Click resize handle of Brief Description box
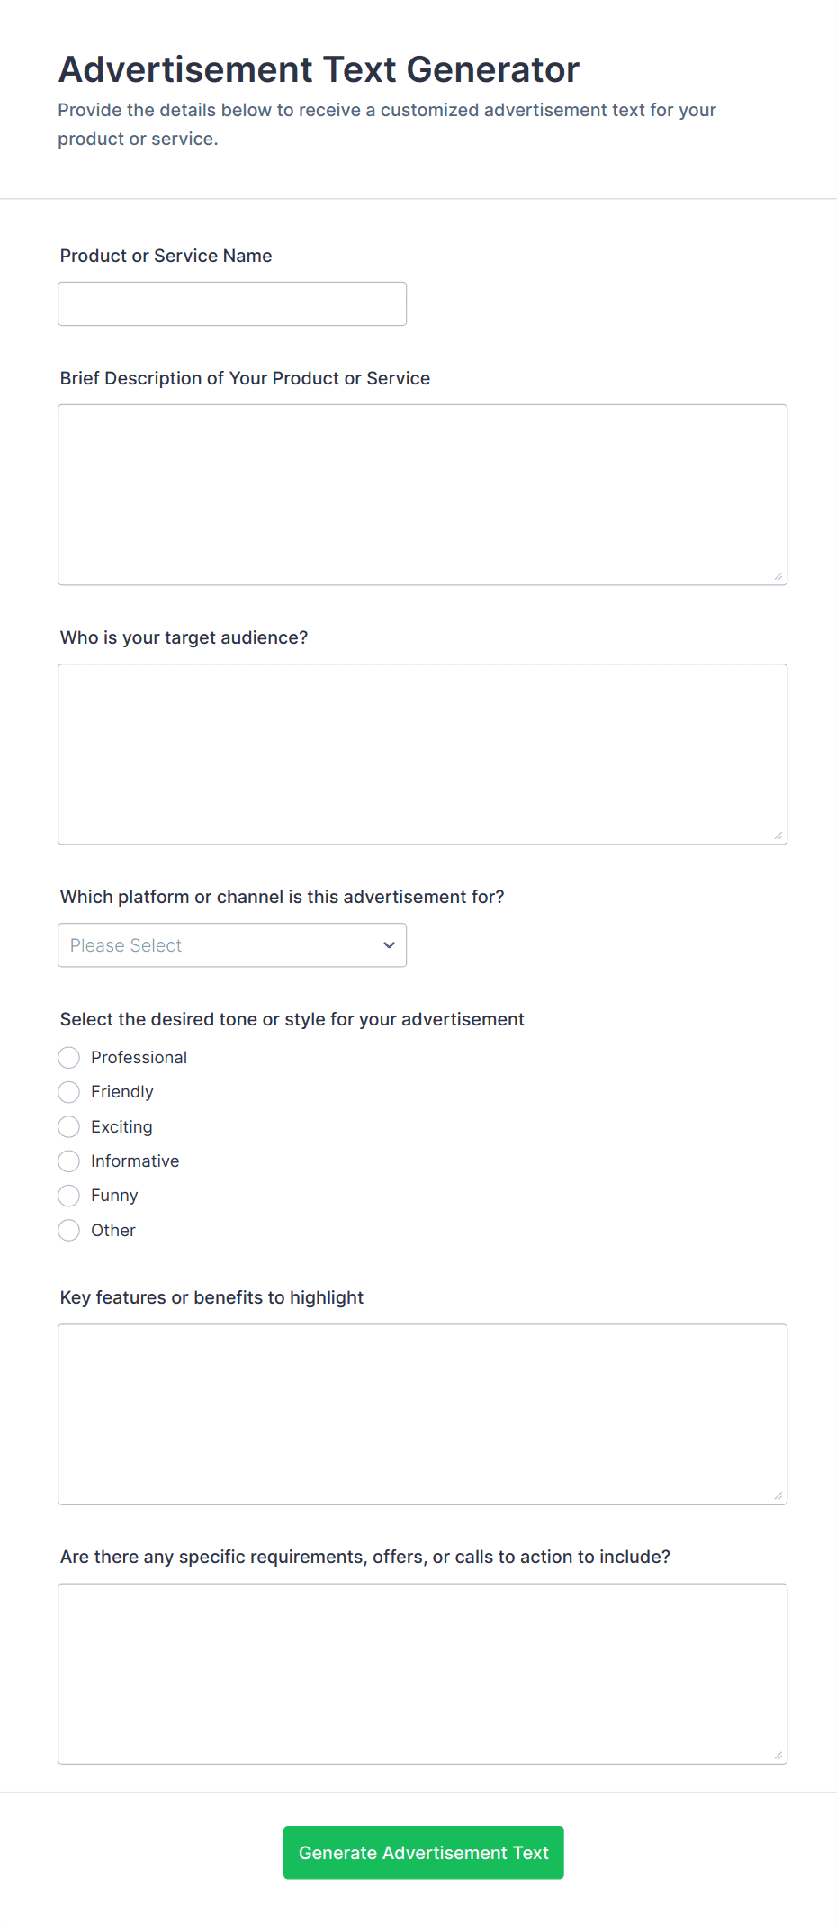This screenshot has width=837, height=1924. point(778,576)
